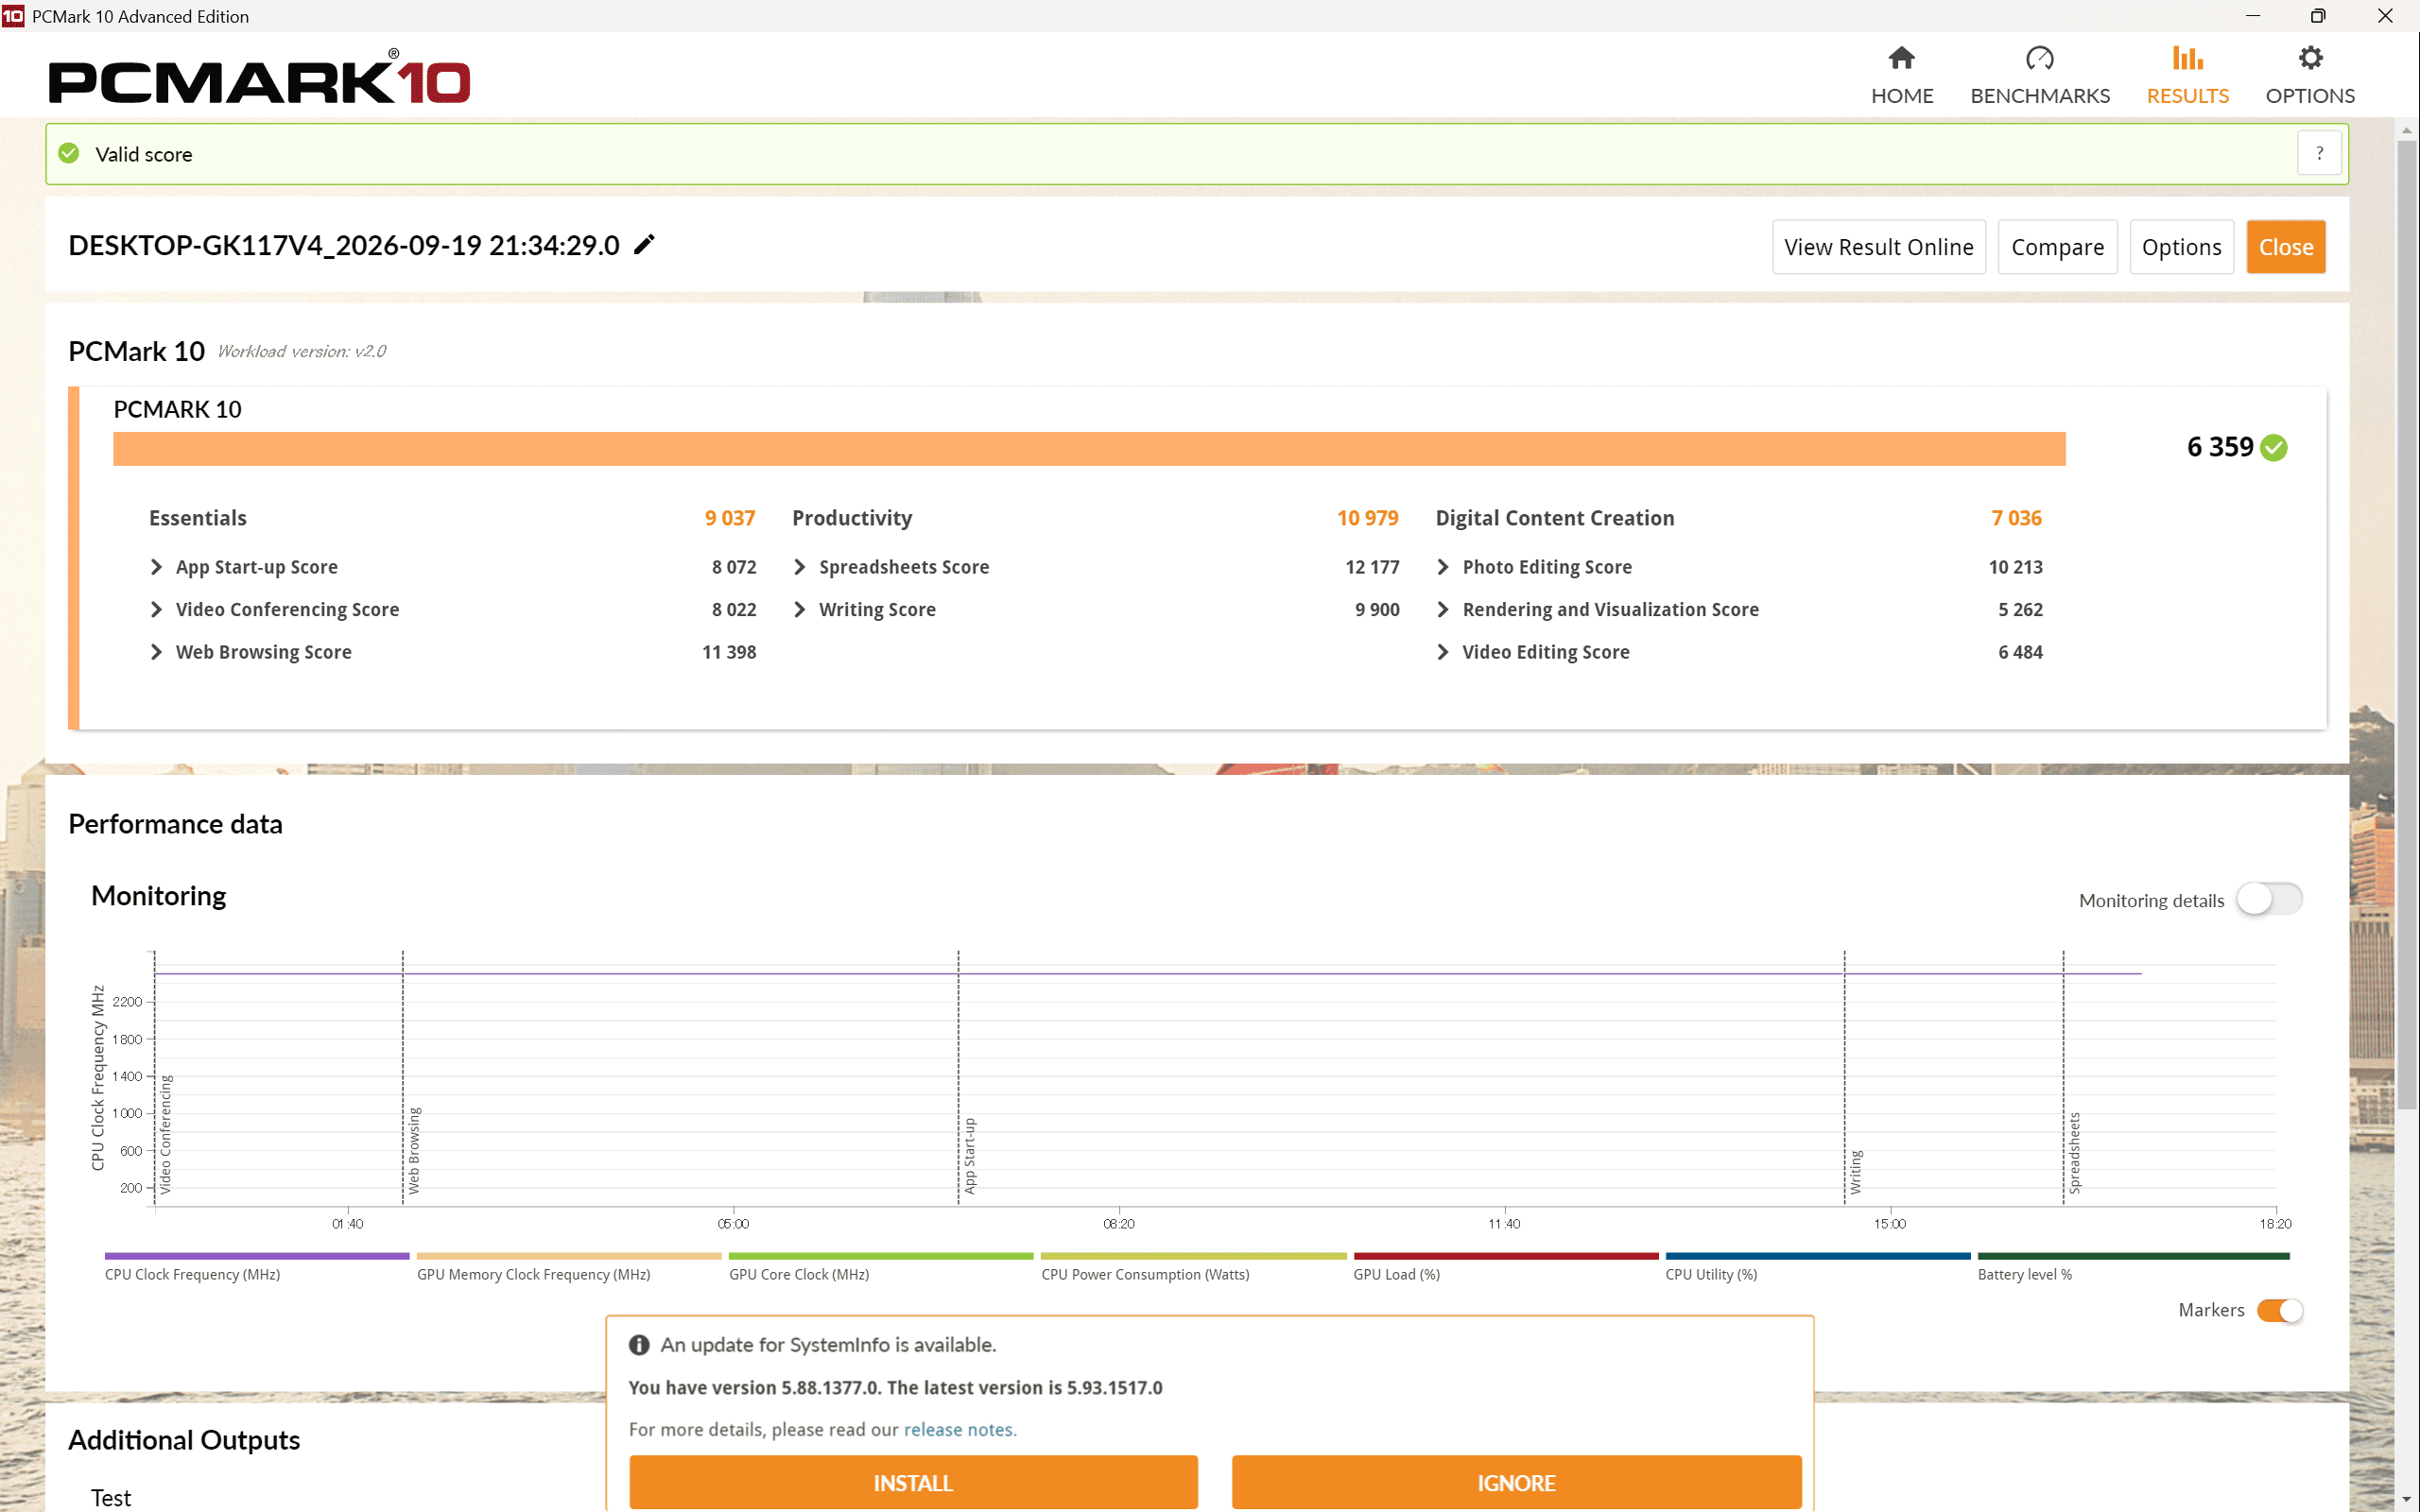Screen dimensions: 2420x1512
Task: Click the pencil icon to rename result
Action: [x=645, y=244]
